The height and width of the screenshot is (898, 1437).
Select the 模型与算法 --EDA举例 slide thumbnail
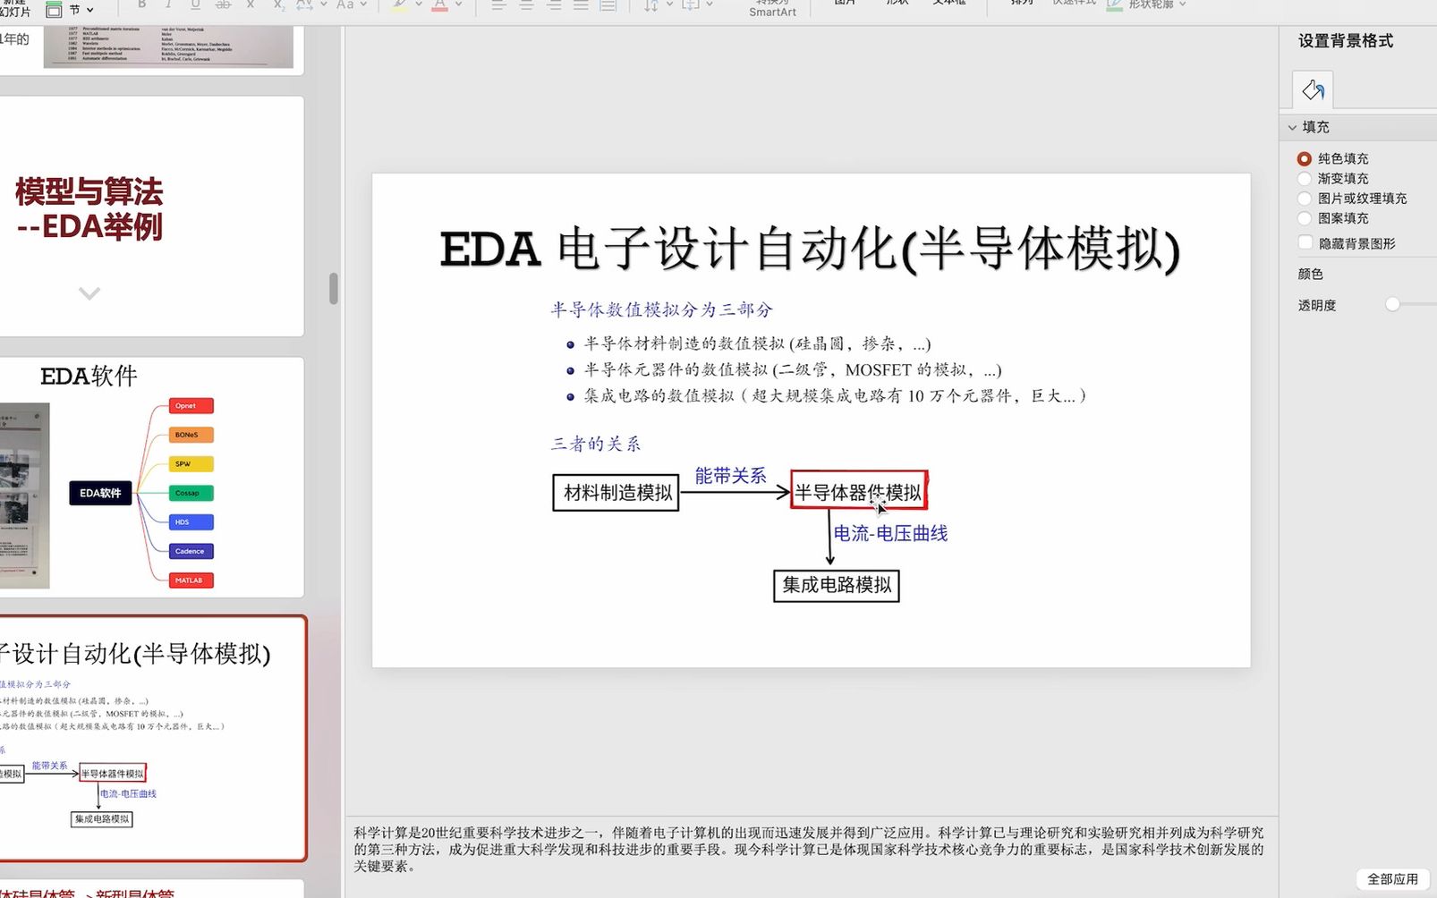[x=151, y=216]
